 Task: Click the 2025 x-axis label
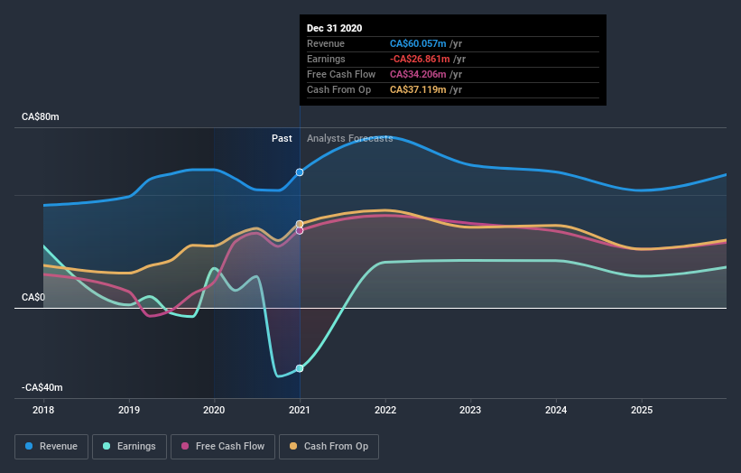pyautogui.click(x=642, y=410)
